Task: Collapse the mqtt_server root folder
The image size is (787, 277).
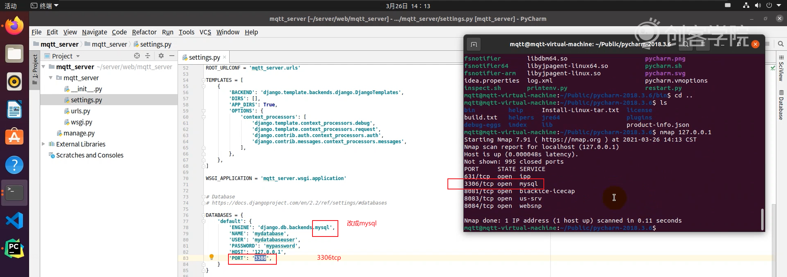Action: point(43,67)
